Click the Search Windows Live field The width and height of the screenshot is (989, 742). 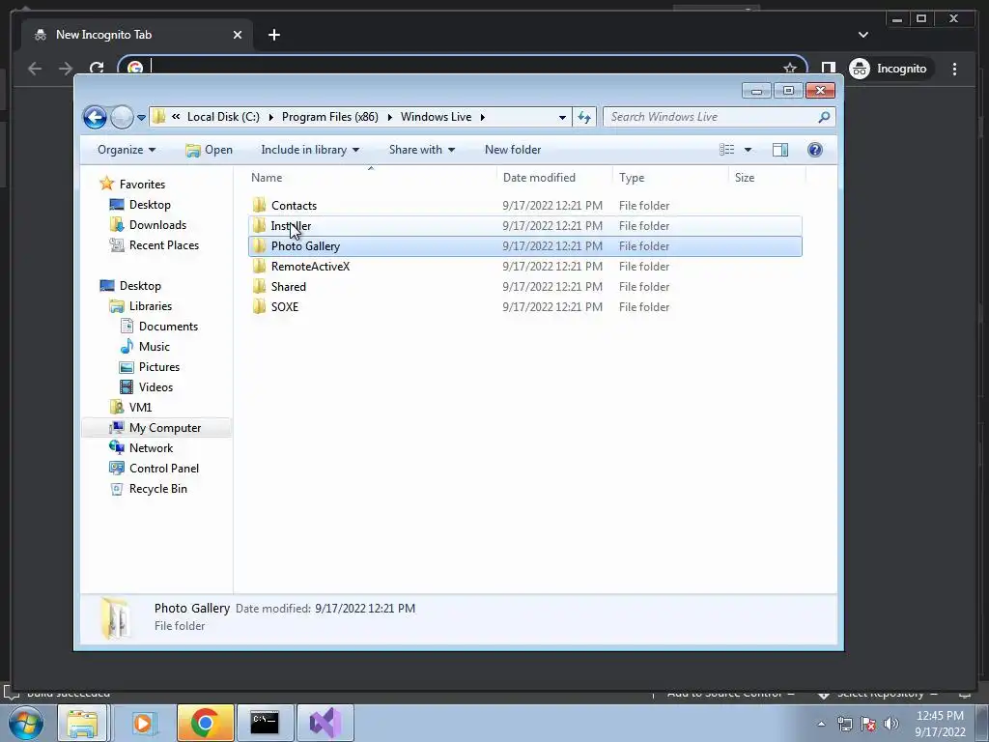(719, 117)
